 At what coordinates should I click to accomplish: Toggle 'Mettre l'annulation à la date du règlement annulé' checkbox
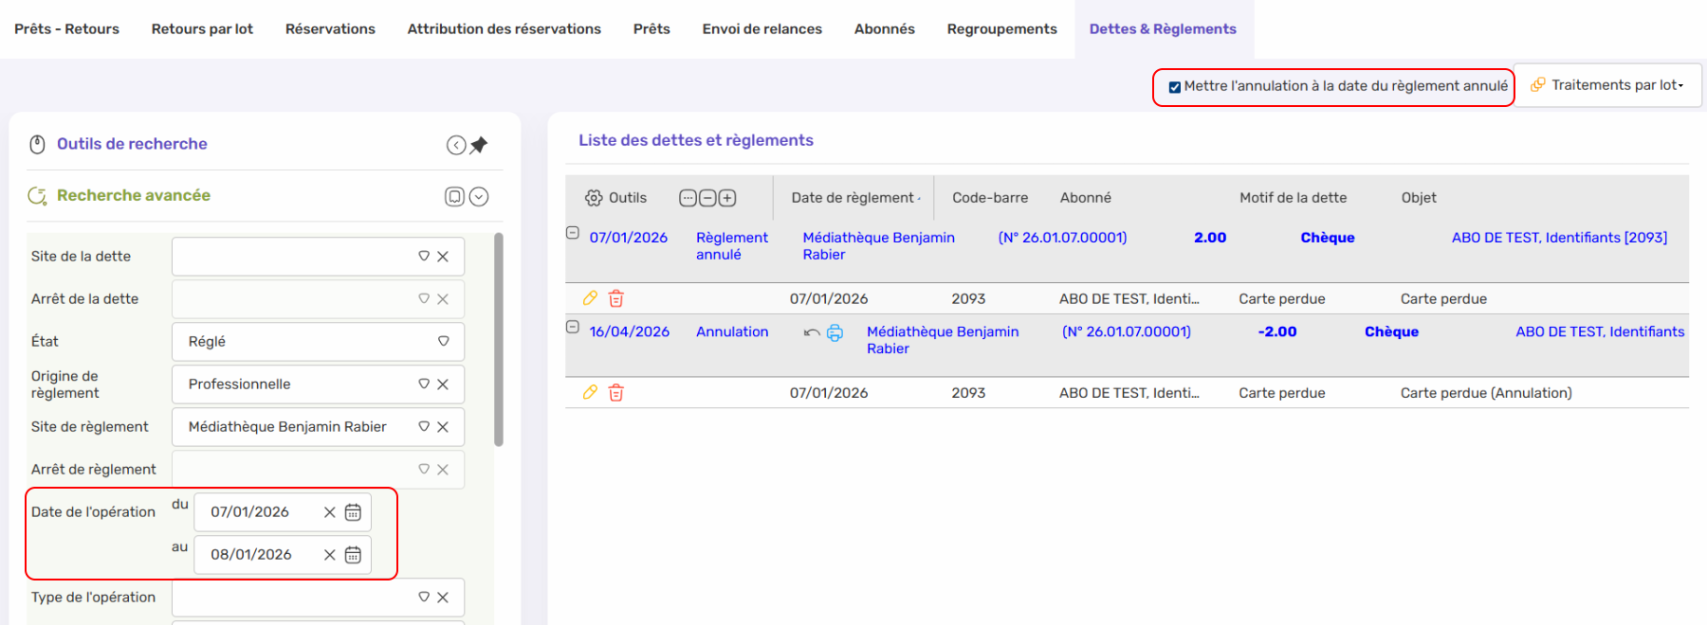tap(1175, 87)
